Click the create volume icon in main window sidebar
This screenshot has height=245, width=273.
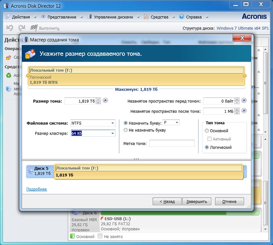(x=9, y=57)
